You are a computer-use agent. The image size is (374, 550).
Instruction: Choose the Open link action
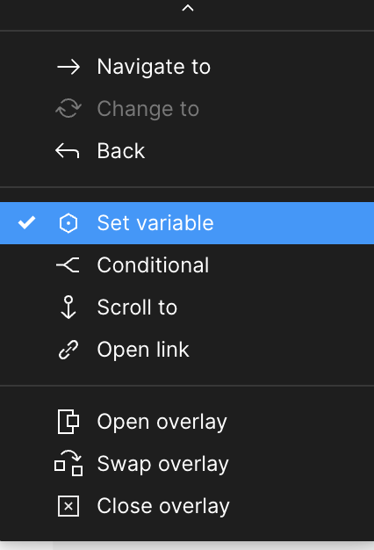click(x=187, y=350)
